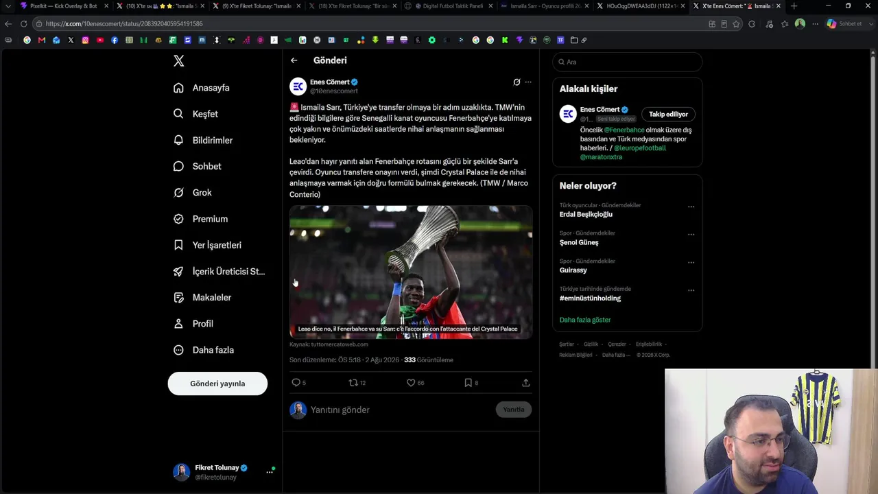
Task: Open the Fikret Tolunay account switcher menu
Action: [224, 472]
